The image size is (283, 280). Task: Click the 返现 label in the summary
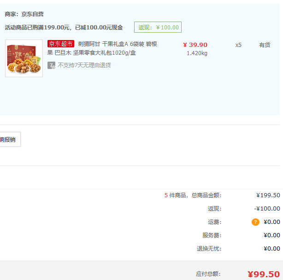tap(215, 209)
